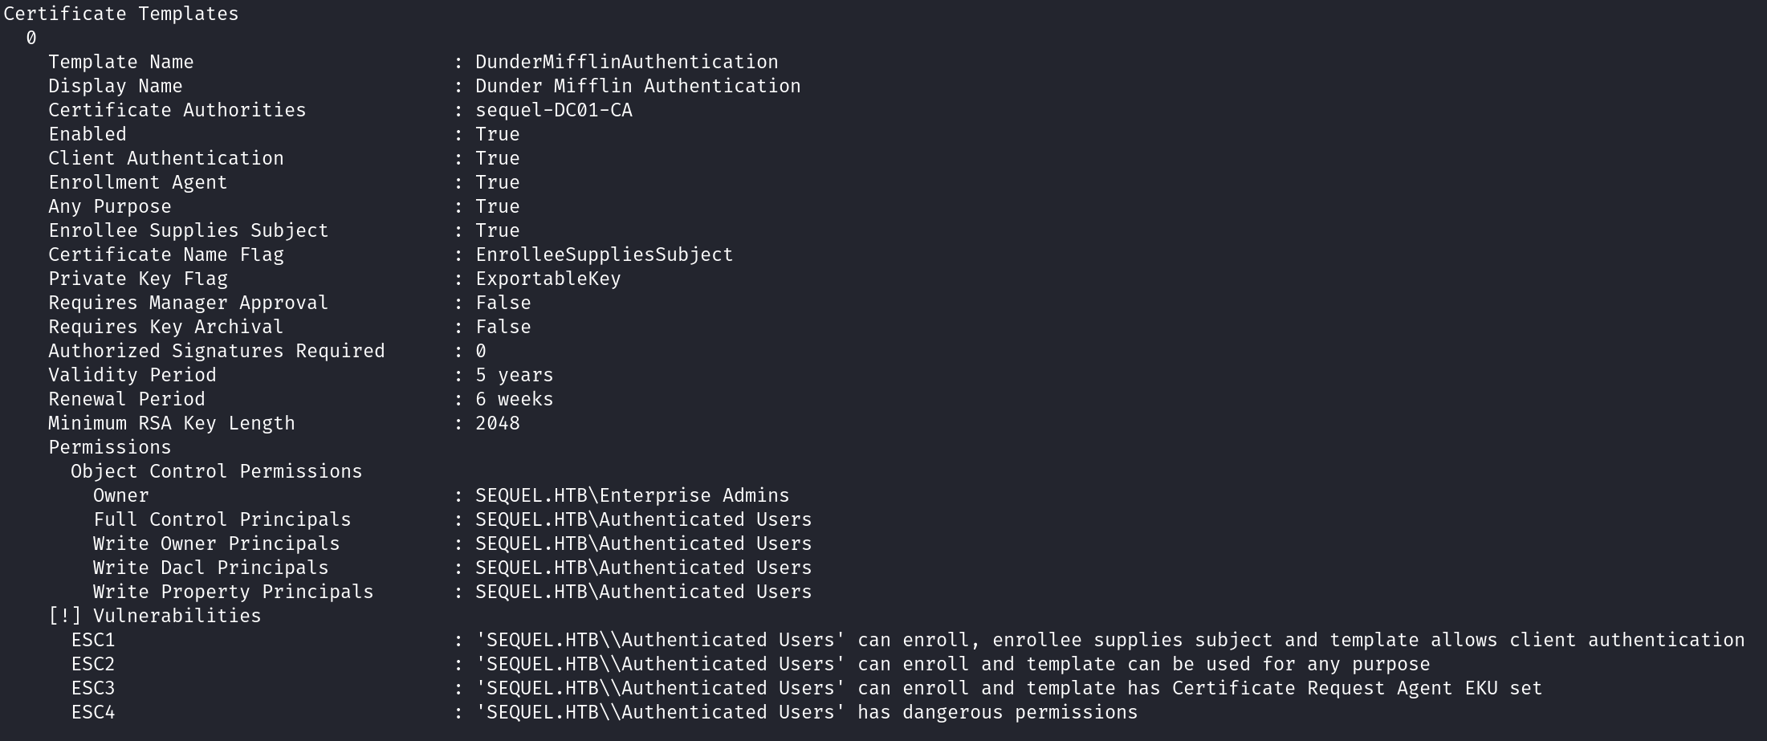Click the ESC1 vulnerability label
The image size is (1767, 741).
93,640
